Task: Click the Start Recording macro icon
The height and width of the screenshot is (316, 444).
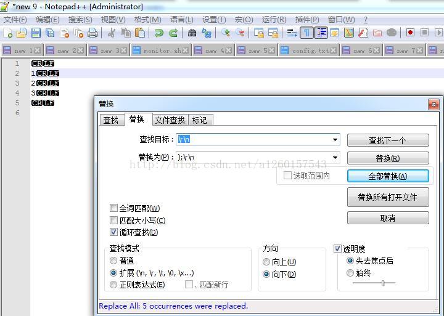Action: pyautogui.click(x=410, y=33)
